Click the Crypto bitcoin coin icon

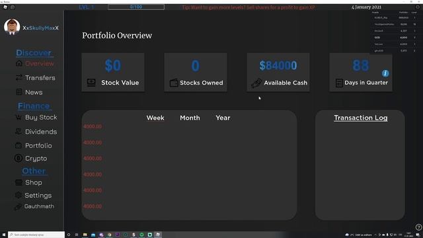[x=18, y=158]
